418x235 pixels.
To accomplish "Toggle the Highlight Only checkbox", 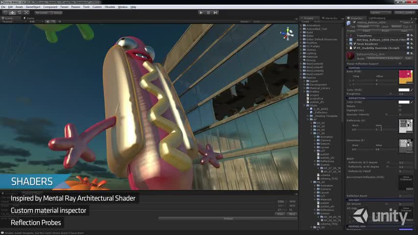I will pos(400,110).
